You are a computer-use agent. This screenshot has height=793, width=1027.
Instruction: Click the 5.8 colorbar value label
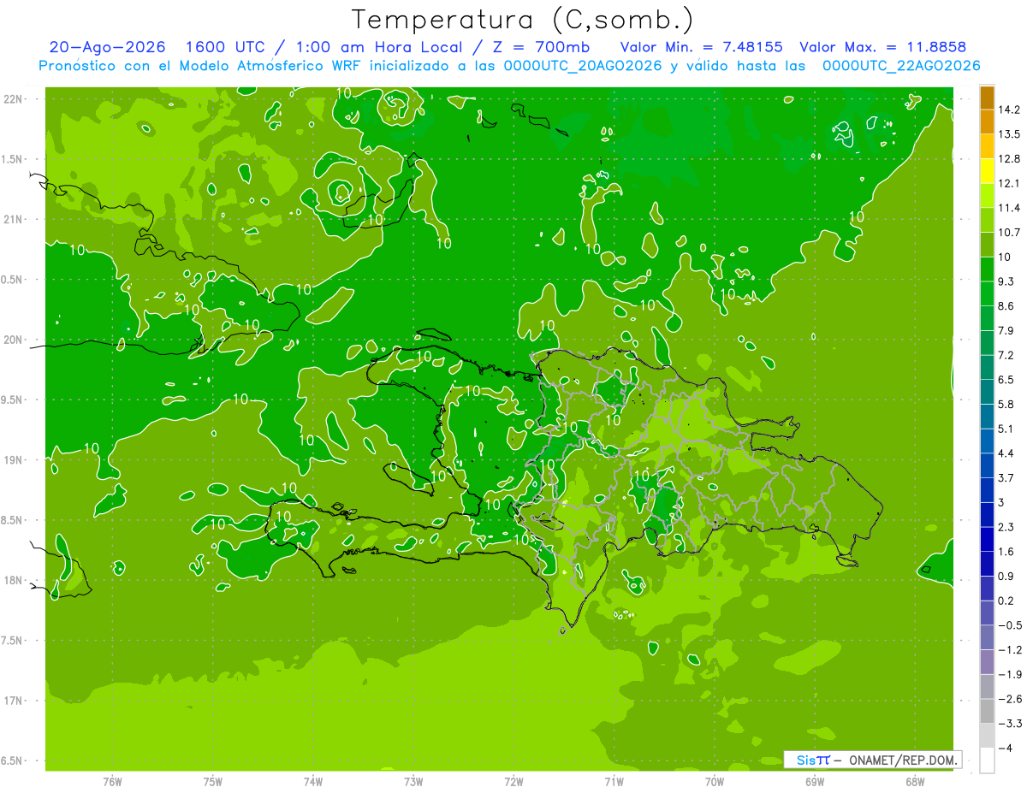pyautogui.click(x=1006, y=404)
